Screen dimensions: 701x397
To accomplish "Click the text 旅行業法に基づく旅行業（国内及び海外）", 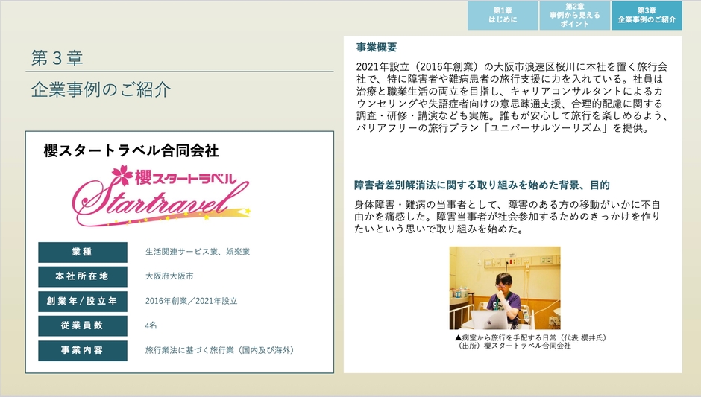I will coord(219,350).
